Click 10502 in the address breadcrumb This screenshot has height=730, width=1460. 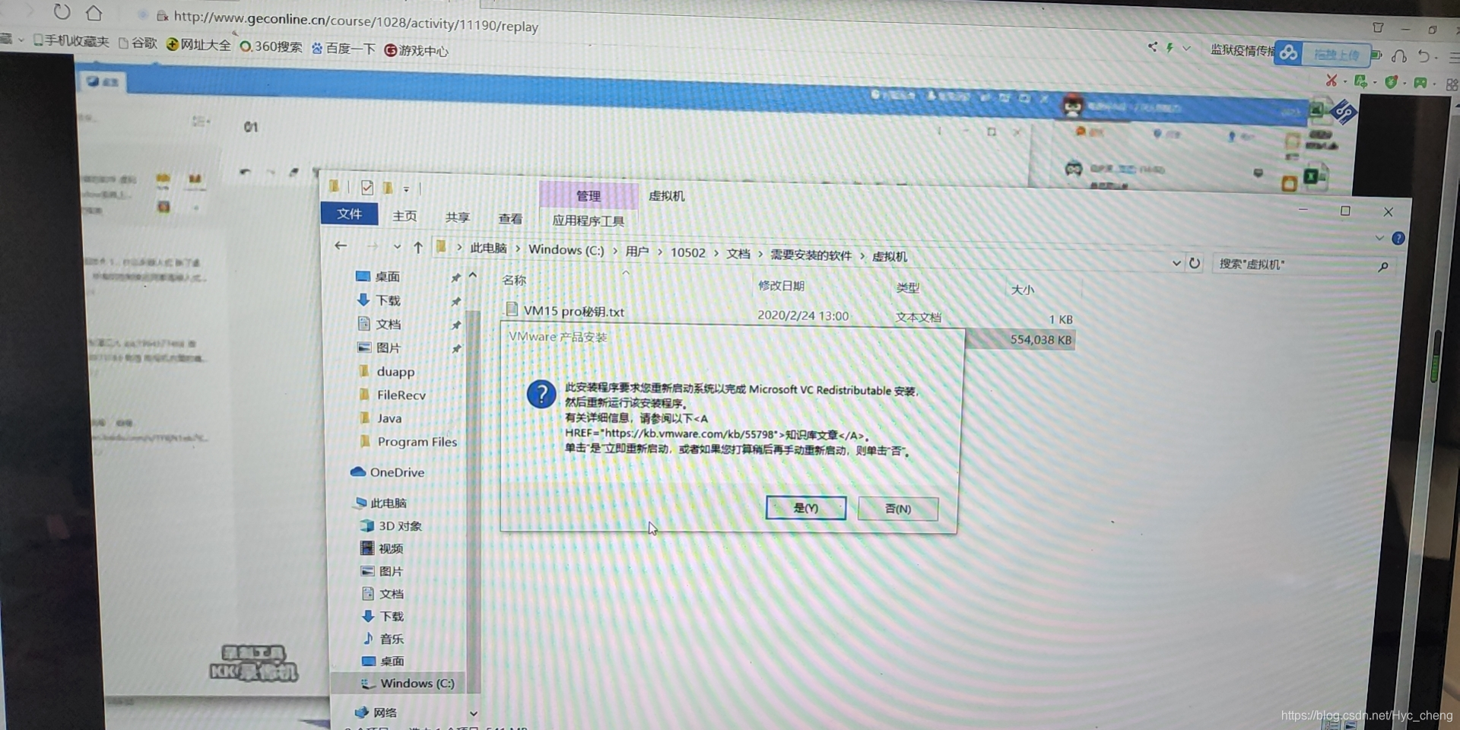[x=687, y=252]
